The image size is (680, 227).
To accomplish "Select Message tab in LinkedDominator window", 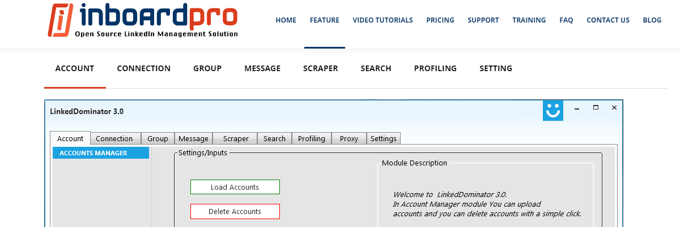I will tap(193, 138).
